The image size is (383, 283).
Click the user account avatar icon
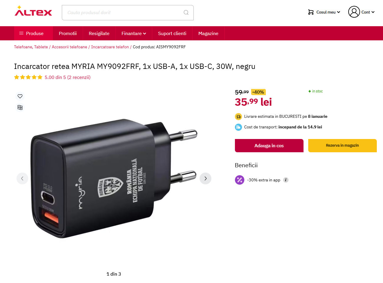(x=354, y=12)
